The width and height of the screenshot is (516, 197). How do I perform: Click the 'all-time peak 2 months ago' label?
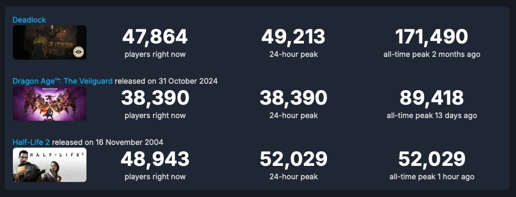432,55
